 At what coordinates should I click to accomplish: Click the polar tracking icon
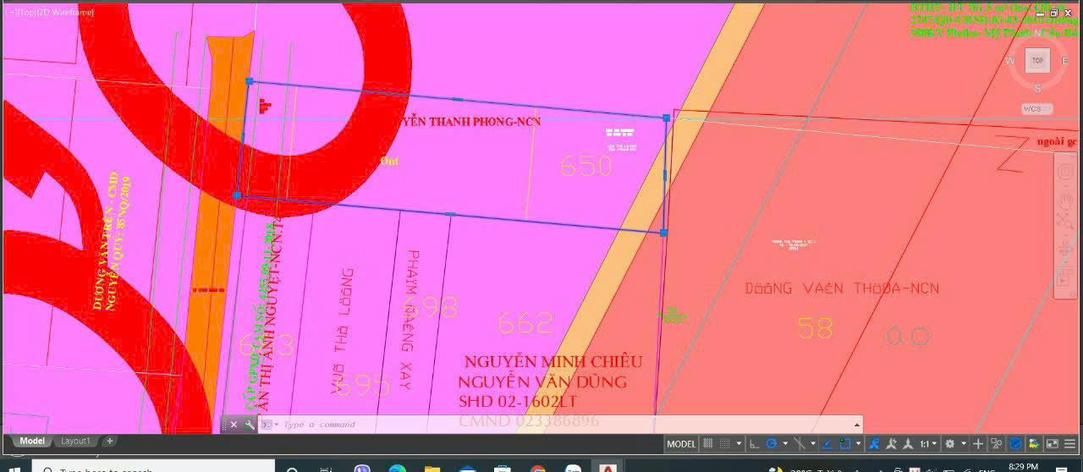(x=771, y=444)
